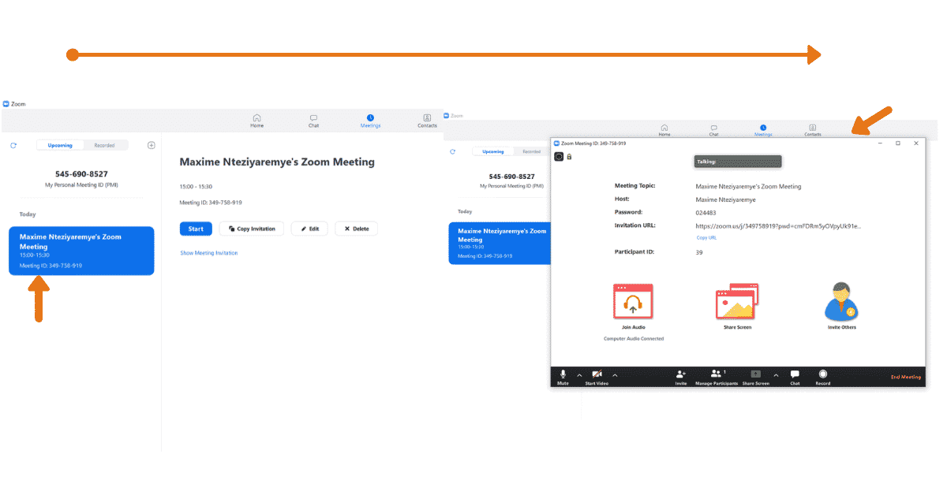Click Invite icon in meeting toolbar
Image resolution: width=947 pixels, height=495 pixels.
[681, 377]
